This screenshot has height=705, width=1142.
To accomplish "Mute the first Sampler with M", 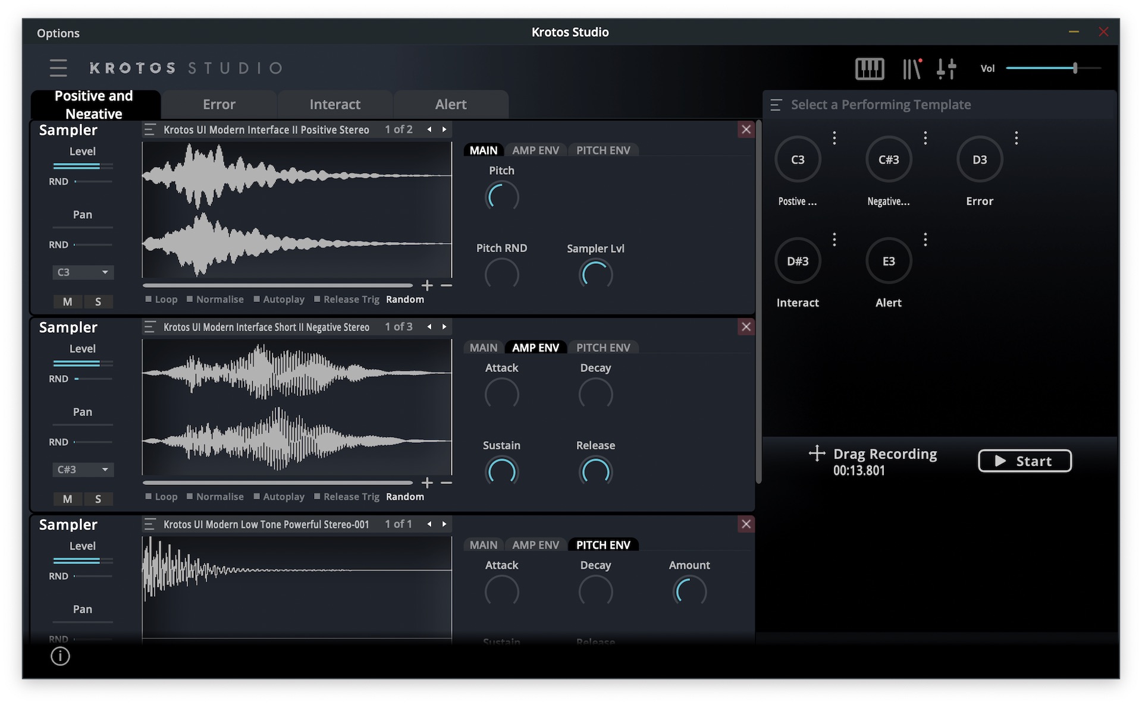I will point(68,302).
